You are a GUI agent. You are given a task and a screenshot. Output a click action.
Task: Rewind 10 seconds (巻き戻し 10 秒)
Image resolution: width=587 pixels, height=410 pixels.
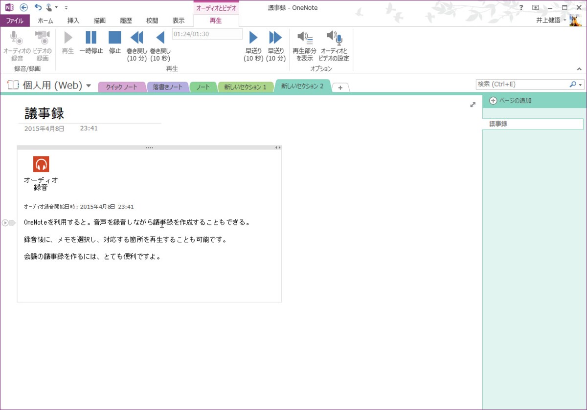click(160, 46)
